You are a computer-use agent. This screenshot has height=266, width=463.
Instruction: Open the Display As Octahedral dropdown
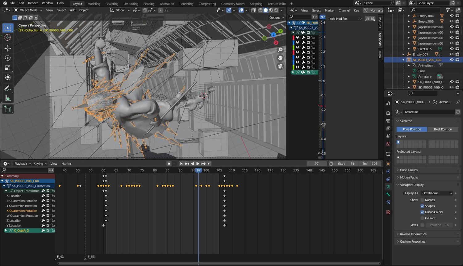pyautogui.click(x=437, y=193)
